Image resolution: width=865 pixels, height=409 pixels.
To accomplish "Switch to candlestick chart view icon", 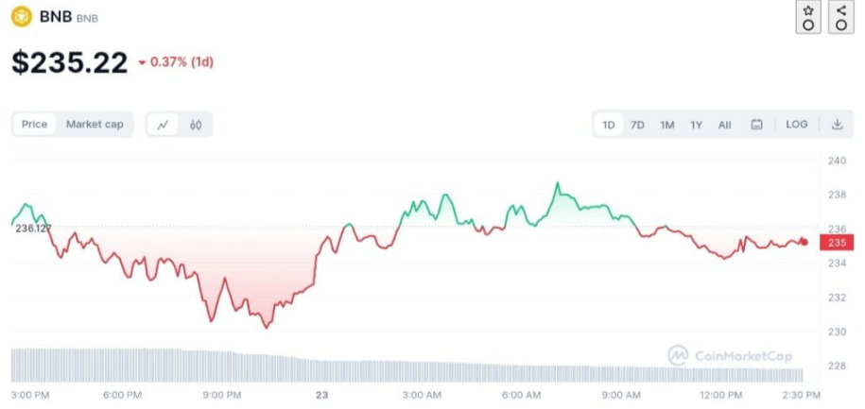I will coord(196,125).
